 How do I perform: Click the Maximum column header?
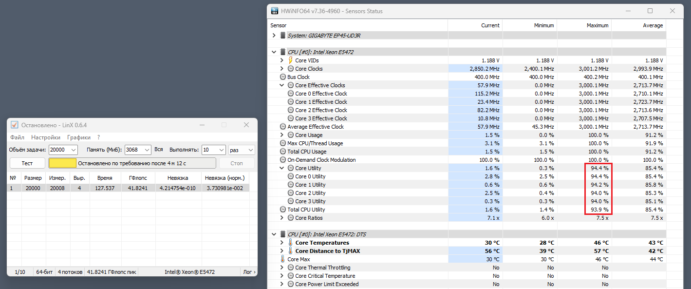coord(584,25)
